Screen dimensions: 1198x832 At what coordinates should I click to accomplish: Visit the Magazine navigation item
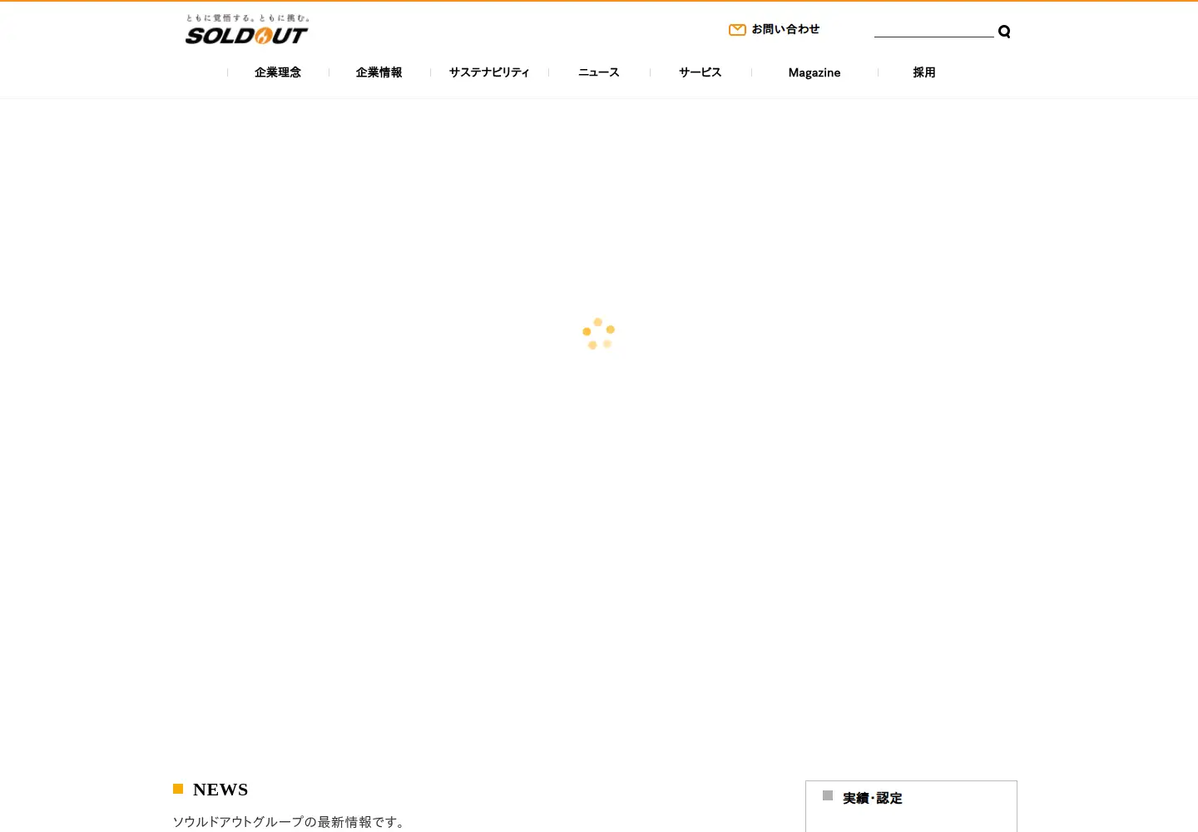point(814,72)
